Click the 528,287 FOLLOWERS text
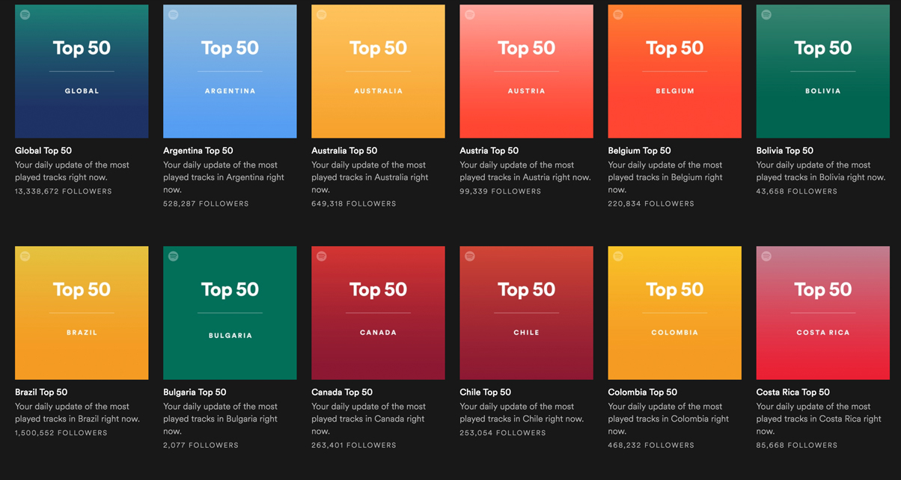901x480 pixels. click(206, 203)
